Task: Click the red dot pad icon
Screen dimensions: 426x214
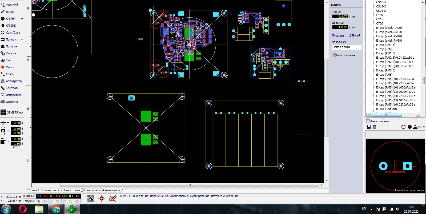Action: coord(410,127)
